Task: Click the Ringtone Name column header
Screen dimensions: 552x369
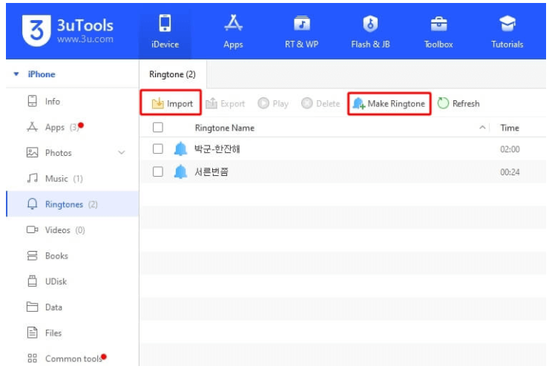Action: (x=225, y=128)
